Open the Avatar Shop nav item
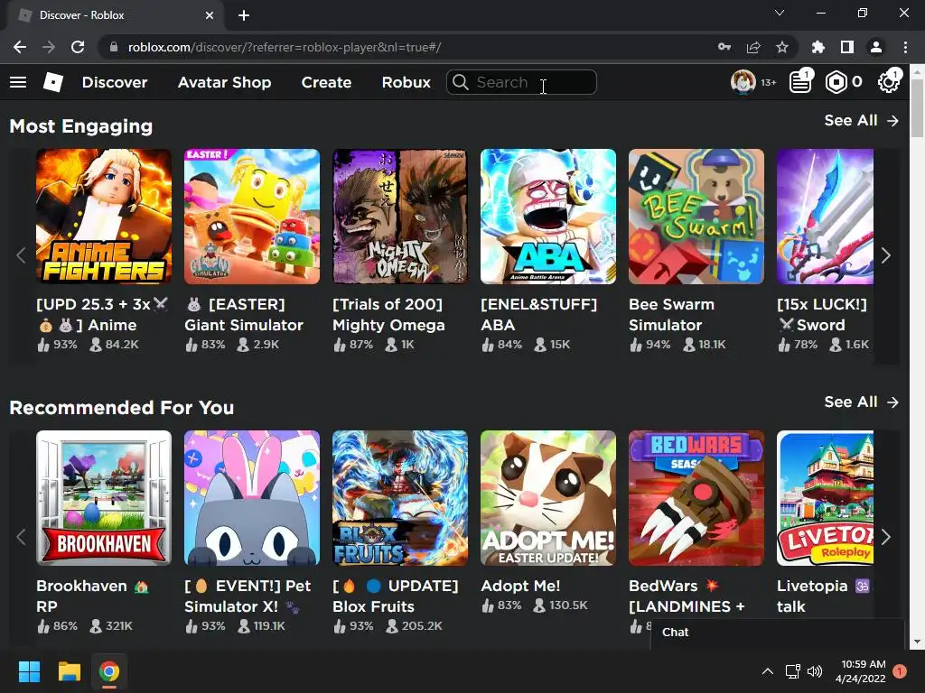Image resolution: width=925 pixels, height=693 pixels. pyautogui.click(x=224, y=82)
